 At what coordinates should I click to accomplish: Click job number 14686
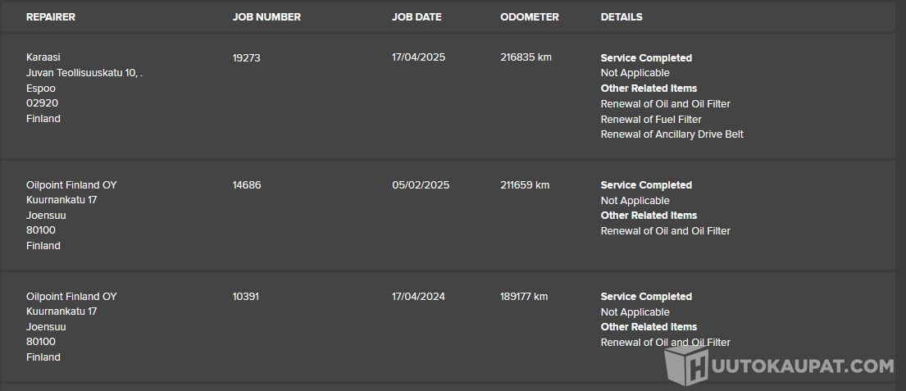(x=247, y=185)
